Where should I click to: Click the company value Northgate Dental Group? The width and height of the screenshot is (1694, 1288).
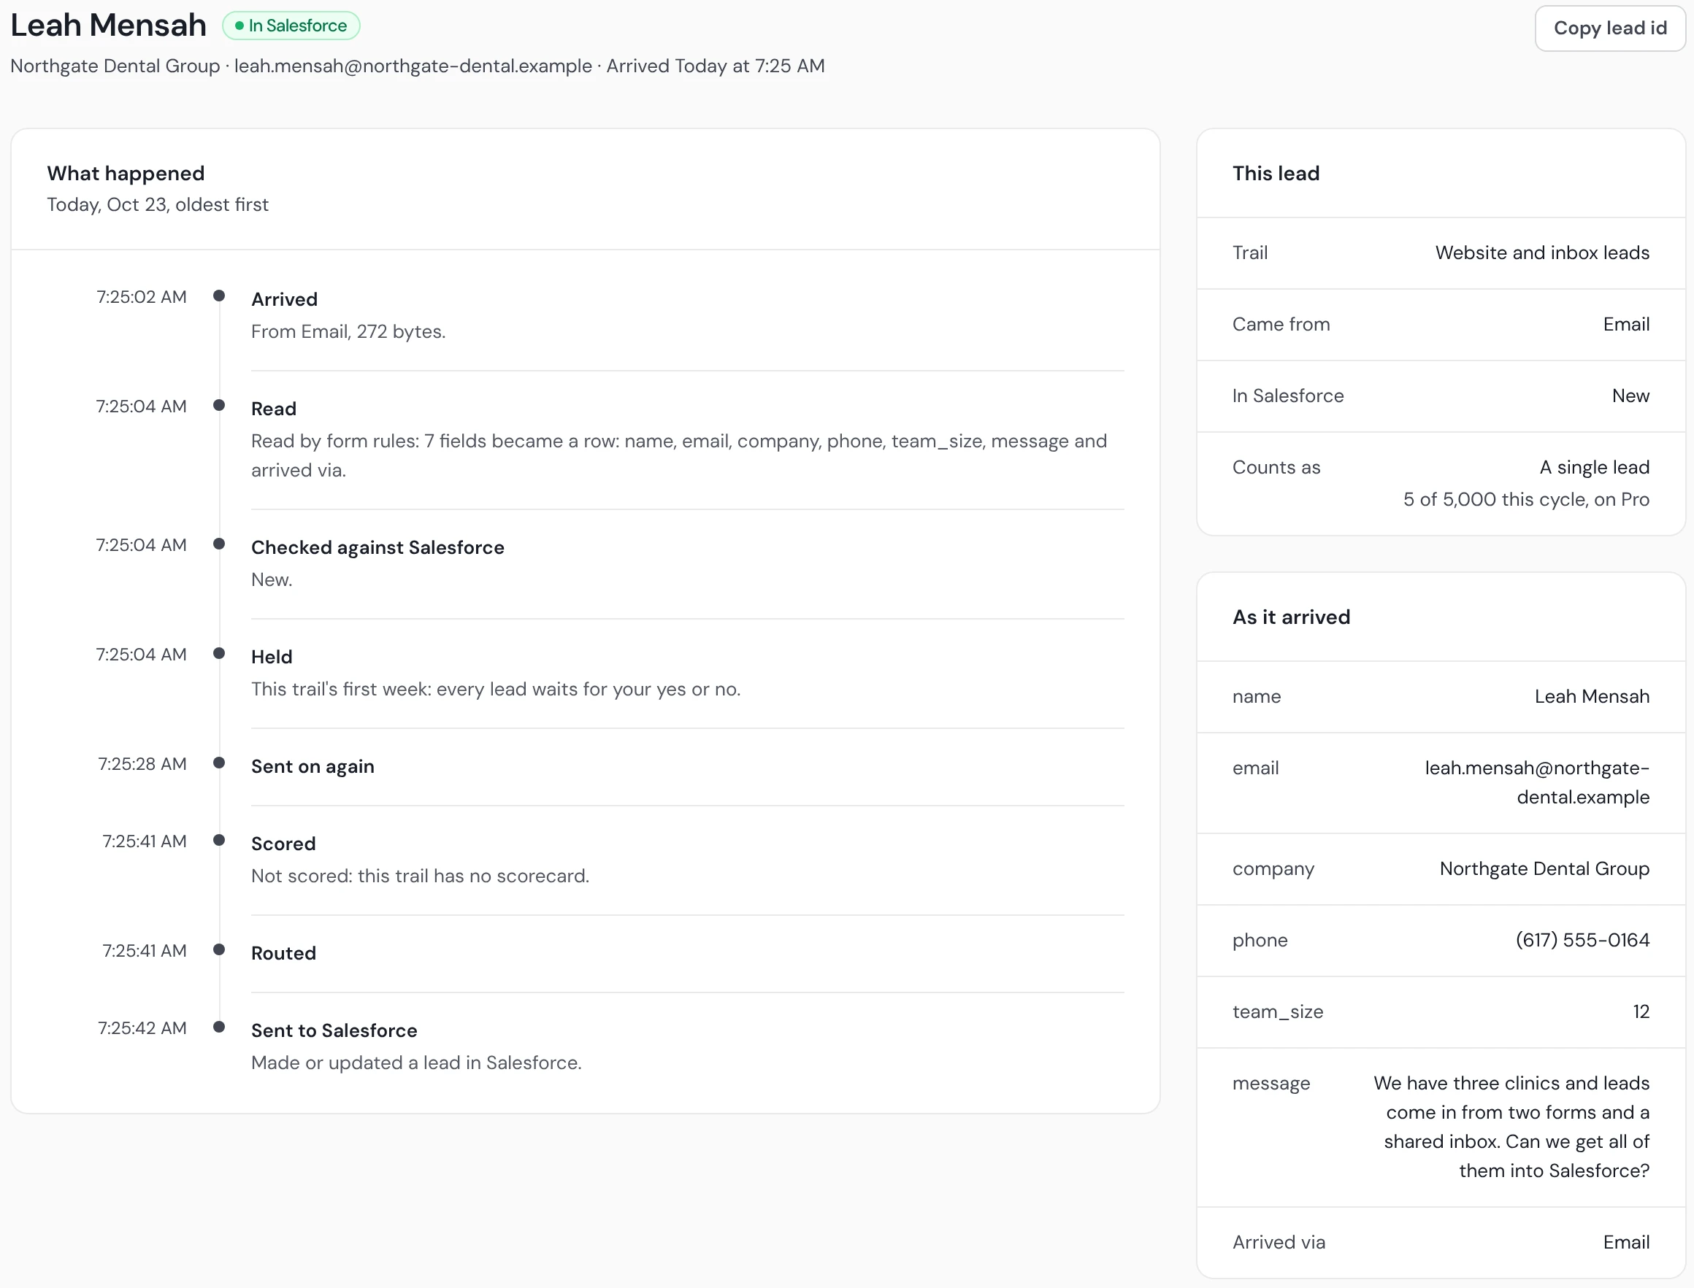[1544, 868]
